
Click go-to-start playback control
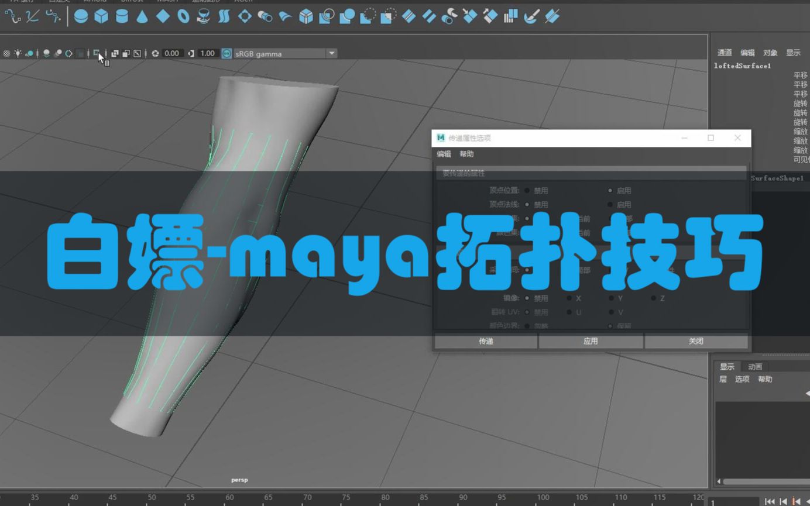tap(770, 501)
